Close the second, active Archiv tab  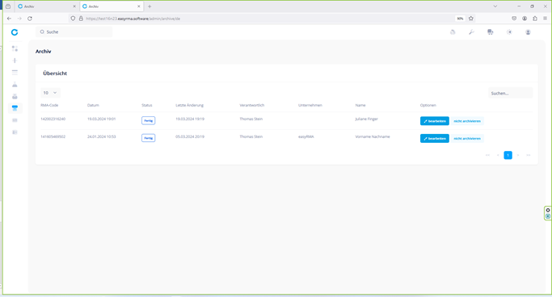coord(139,6)
